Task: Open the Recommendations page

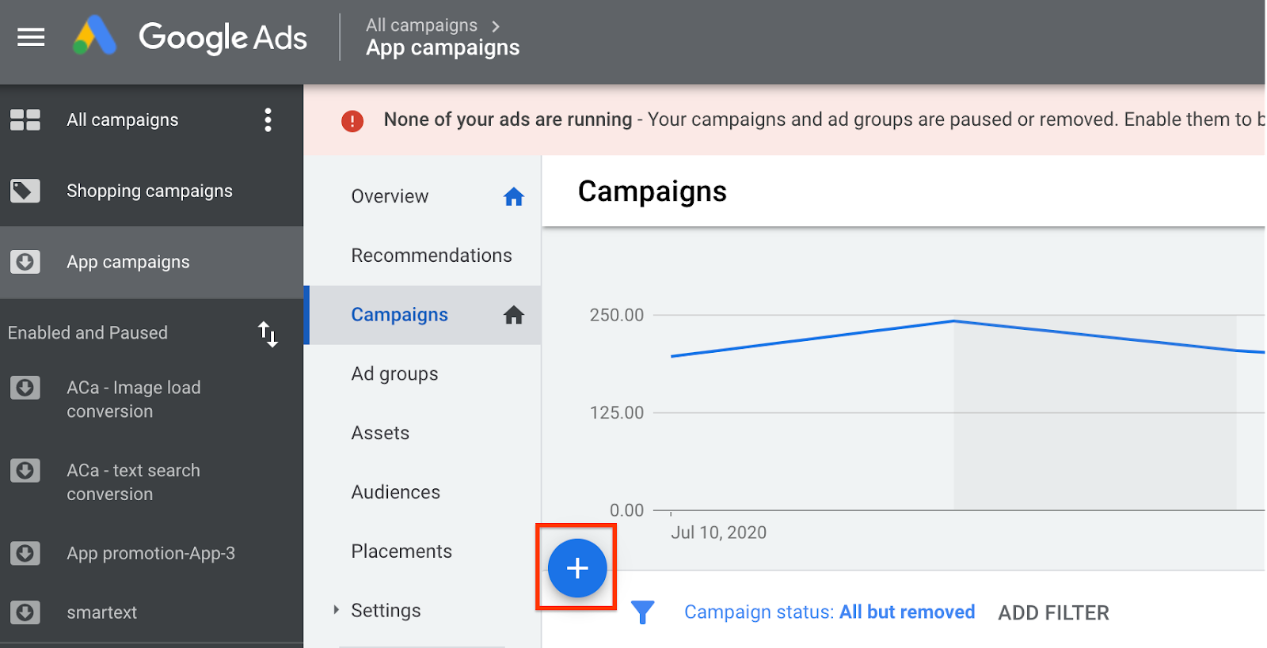Action: [x=431, y=256]
